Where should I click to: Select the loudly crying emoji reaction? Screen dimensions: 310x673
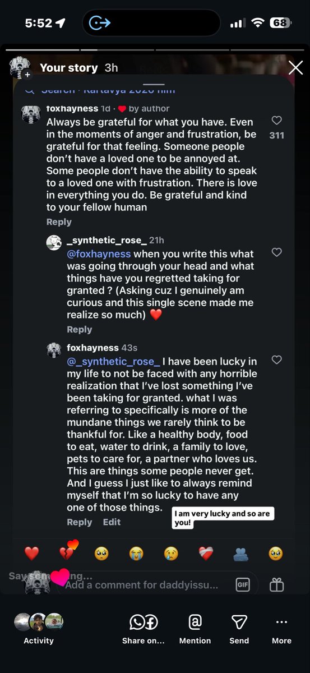[x=136, y=554]
